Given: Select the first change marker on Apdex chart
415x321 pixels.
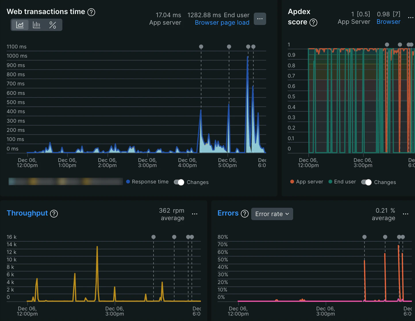Looking at the screenshot, I should [x=387, y=45].
